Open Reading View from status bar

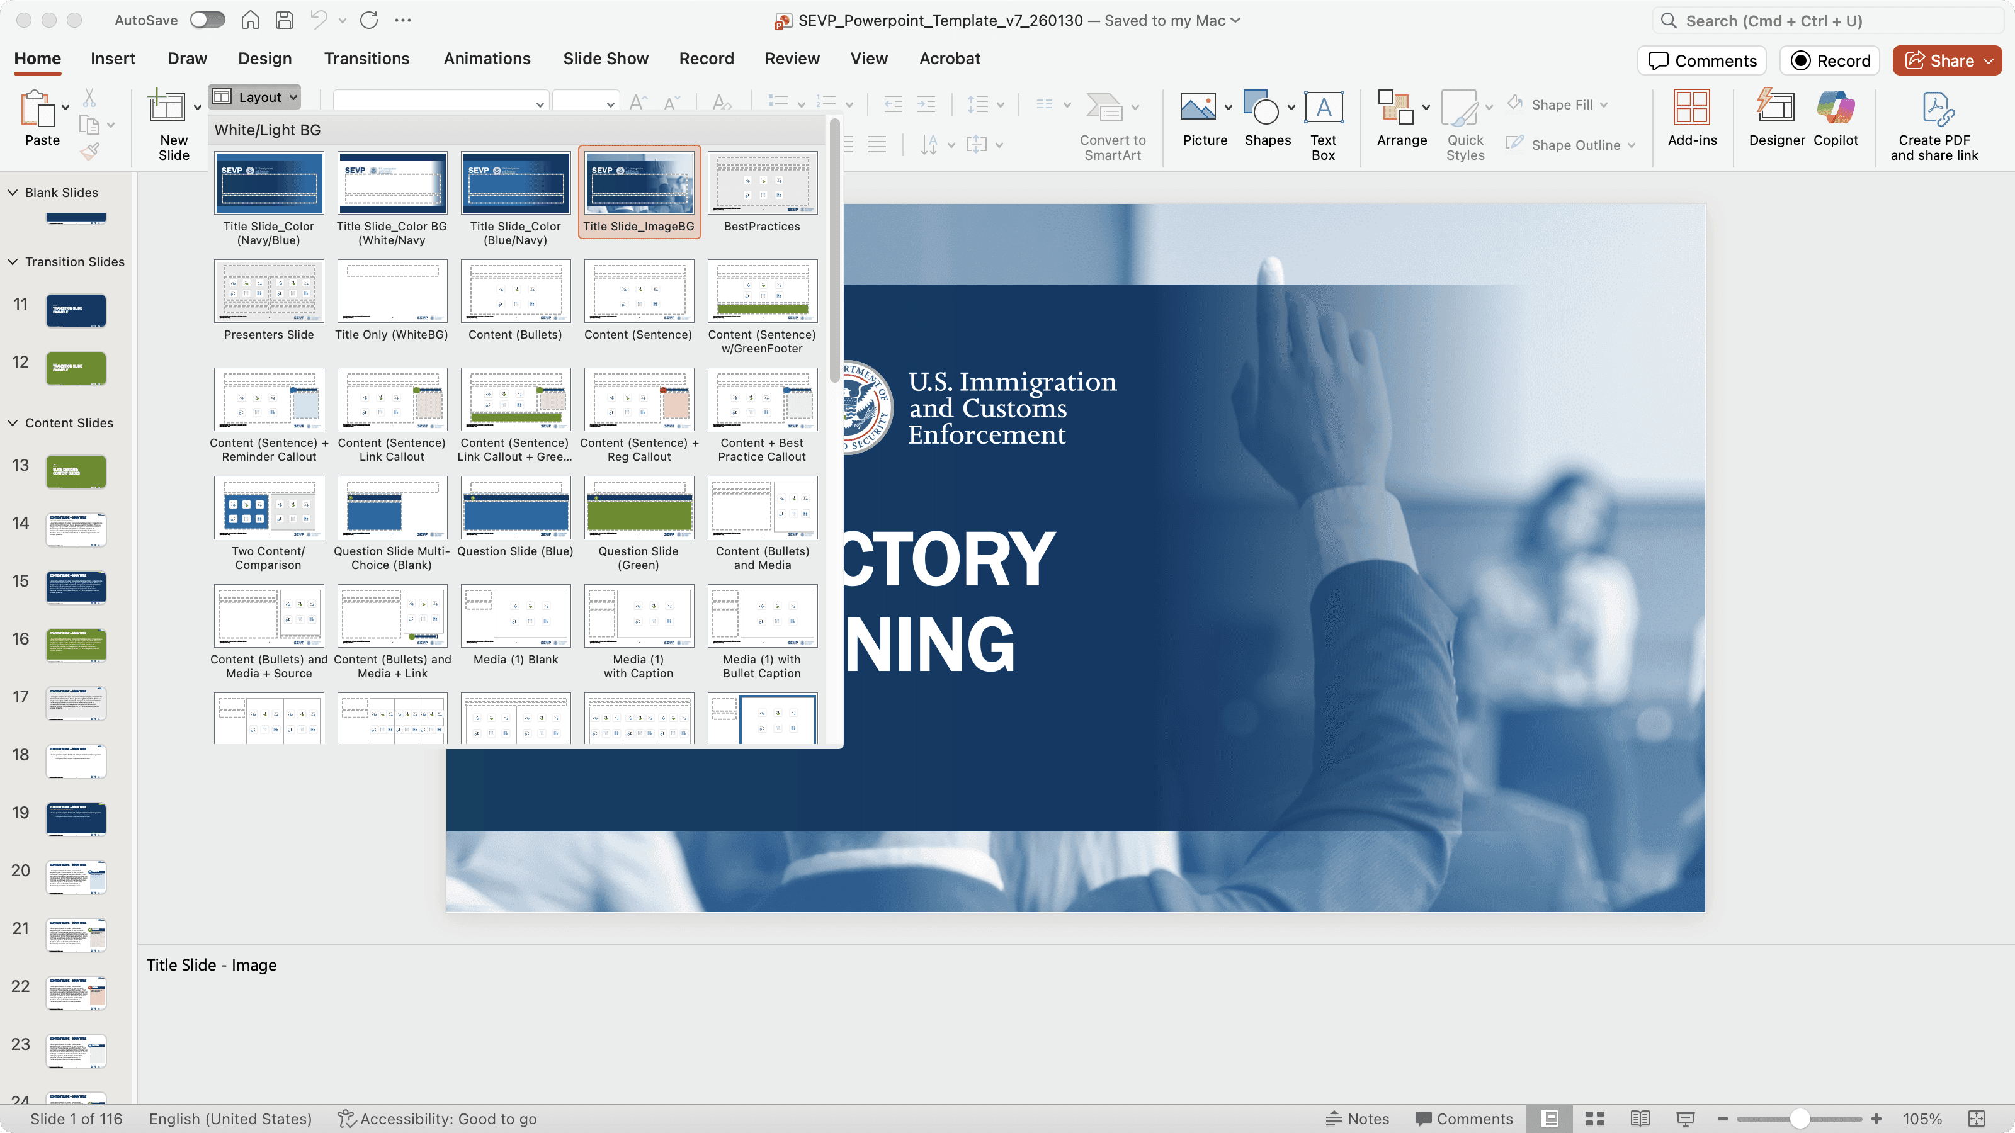coord(1640,1119)
